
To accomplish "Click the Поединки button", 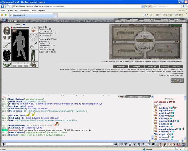I will pyautogui.click(x=121, y=67).
